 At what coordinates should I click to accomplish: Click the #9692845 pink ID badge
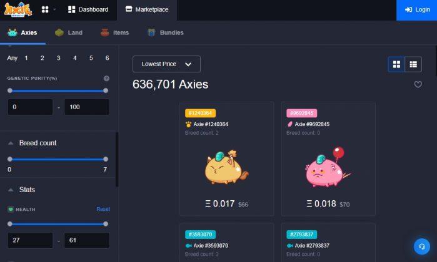coord(301,113)
